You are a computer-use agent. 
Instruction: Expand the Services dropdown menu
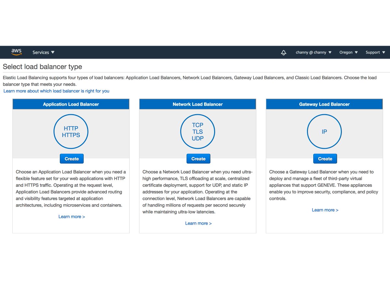click(44, 52)
